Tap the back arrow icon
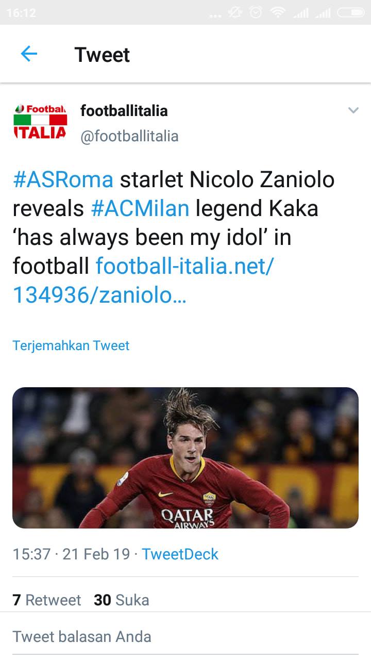 coord(29,54)
